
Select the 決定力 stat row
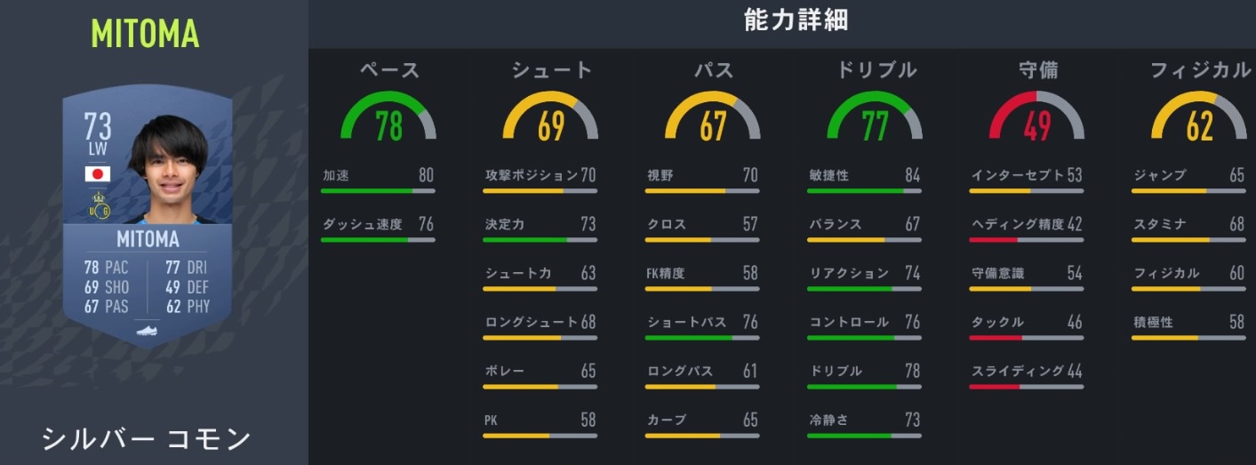(x=540, y=225)
